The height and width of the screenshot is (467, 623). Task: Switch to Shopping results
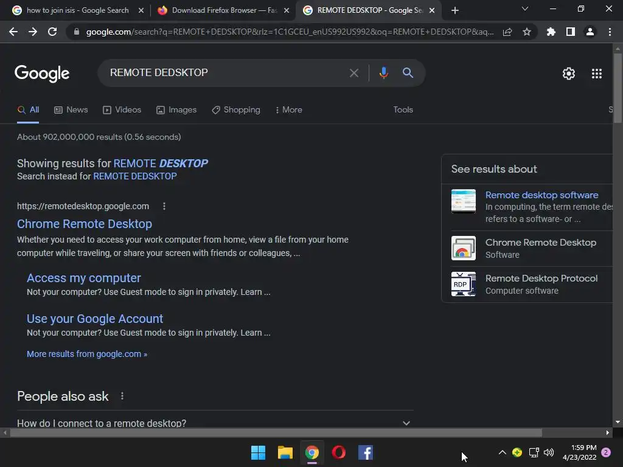tap(236, 110)
